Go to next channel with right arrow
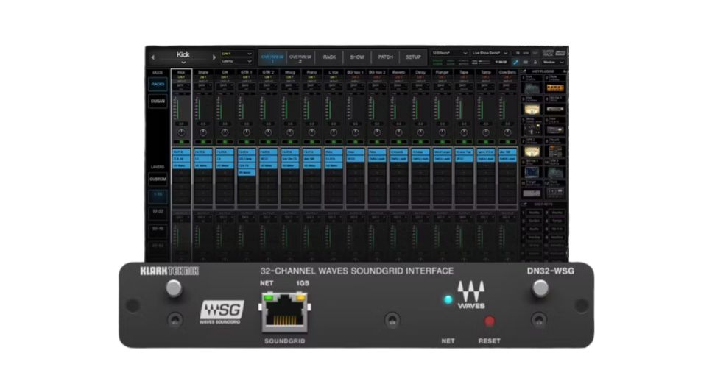The image size is (712, 392). (x=214, y=57)
